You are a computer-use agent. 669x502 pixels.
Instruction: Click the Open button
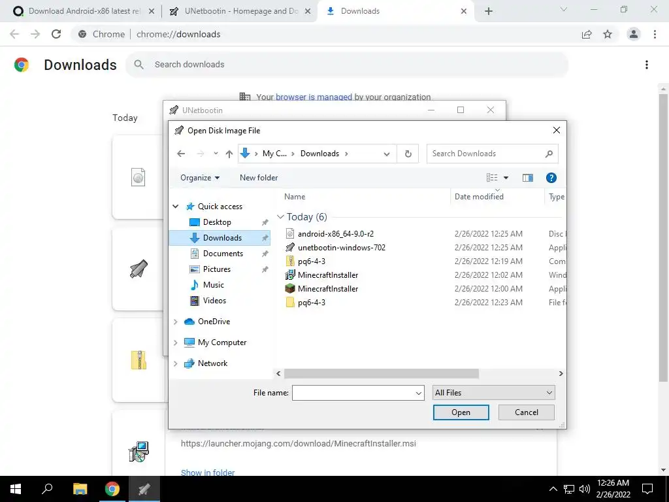[461, 412]
